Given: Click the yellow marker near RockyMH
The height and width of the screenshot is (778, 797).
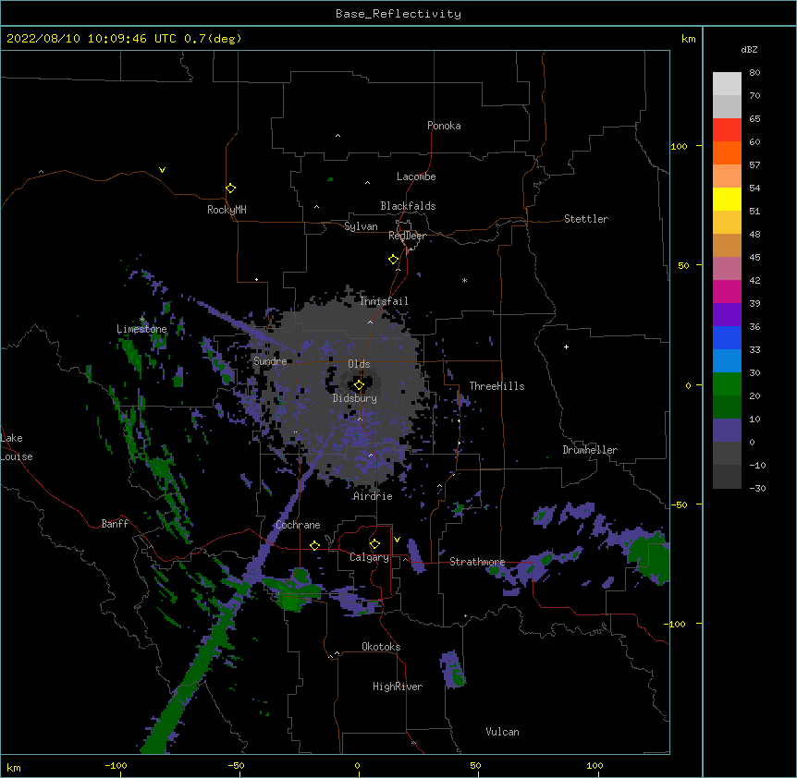Looking at the screenshot, I should coord(230,188).
